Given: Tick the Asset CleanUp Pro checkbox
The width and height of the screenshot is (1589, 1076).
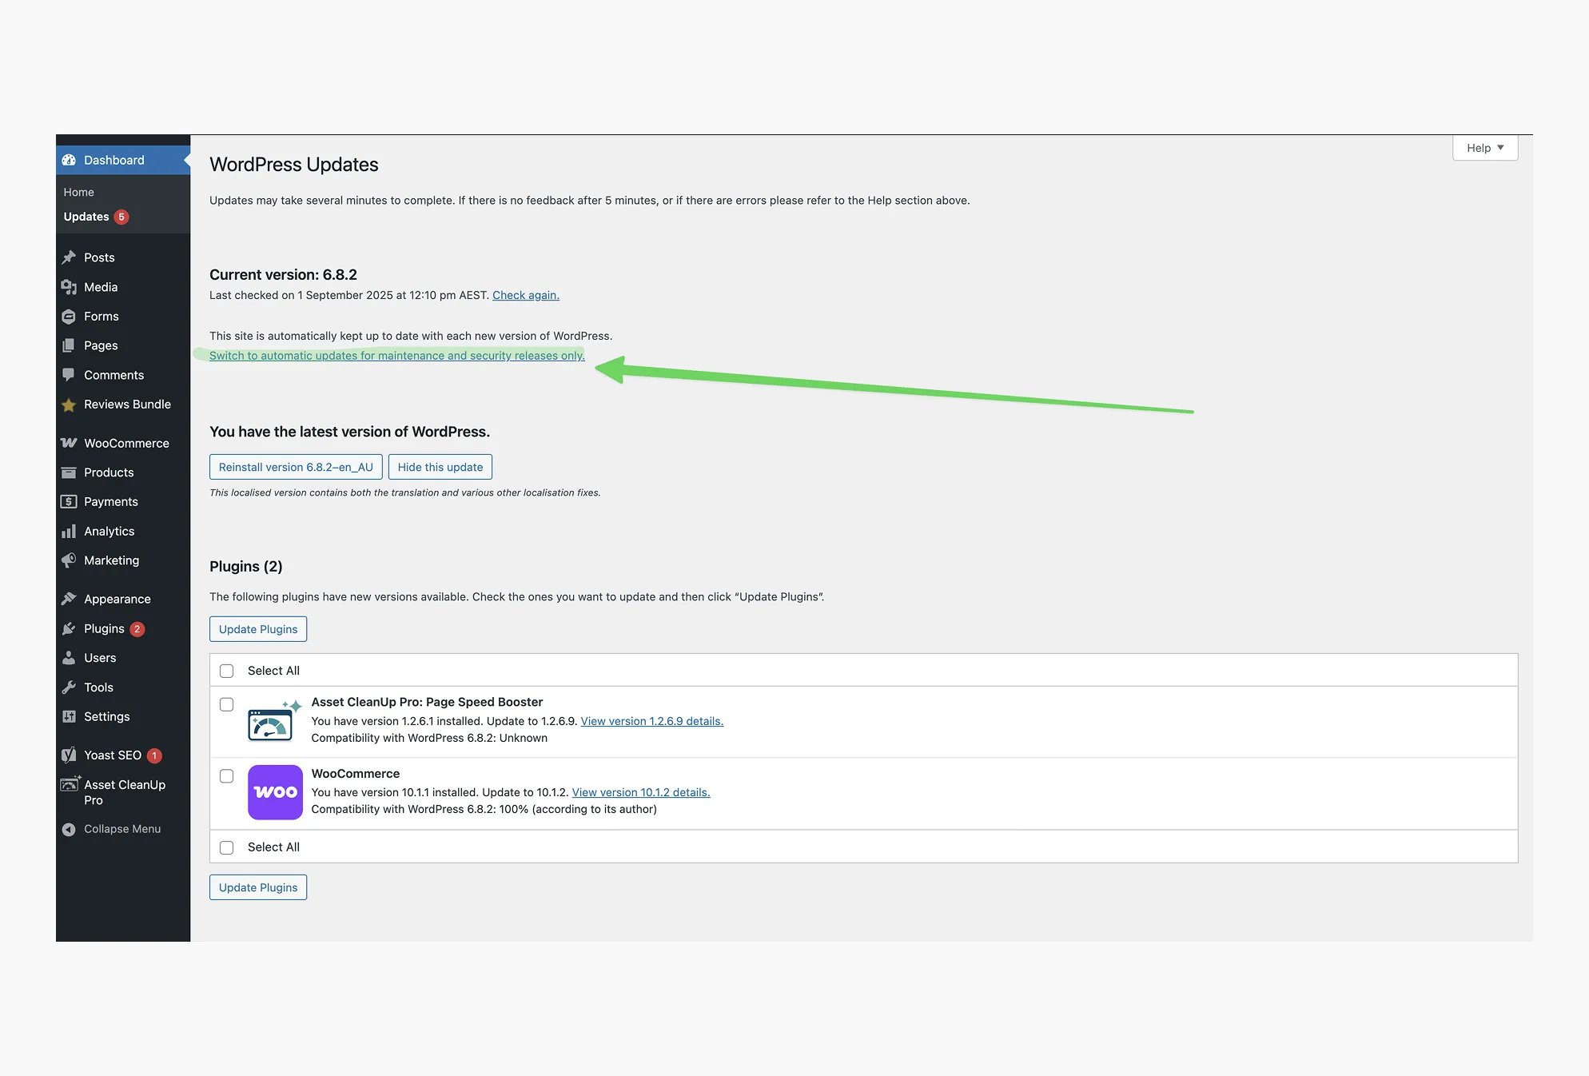Looking at the screenshot, I should click(x=227, y=704).
